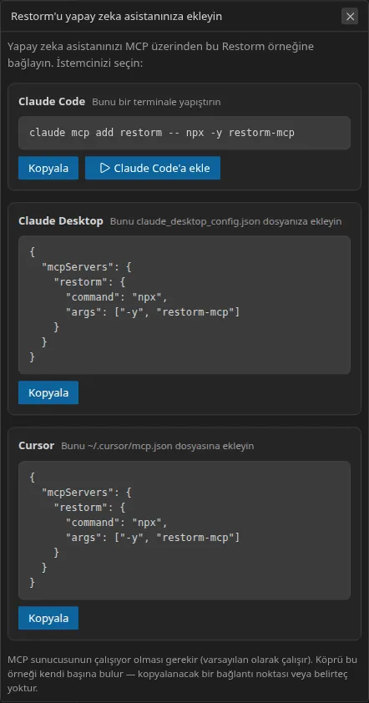Viewport: 369px width, 703px height.
Task: Click the Claude Code'a ekle button
Action: tap(153, 168)
